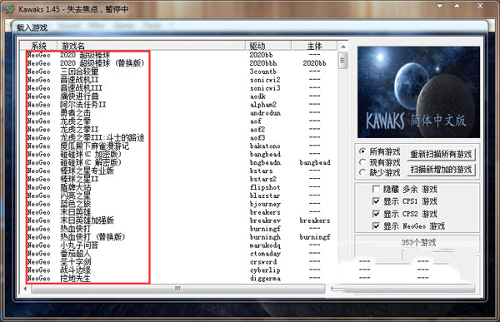
Task: Toggle the 显示 NeoGeo 游戏 checkbox
Action: (376, 226)
